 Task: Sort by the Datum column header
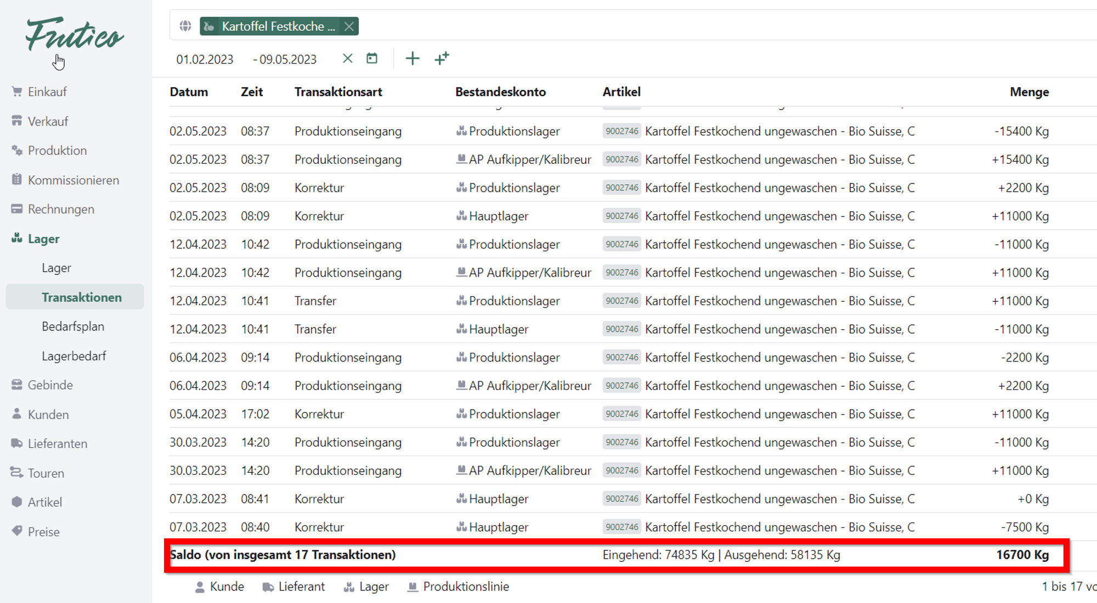(x=189, y=92)
